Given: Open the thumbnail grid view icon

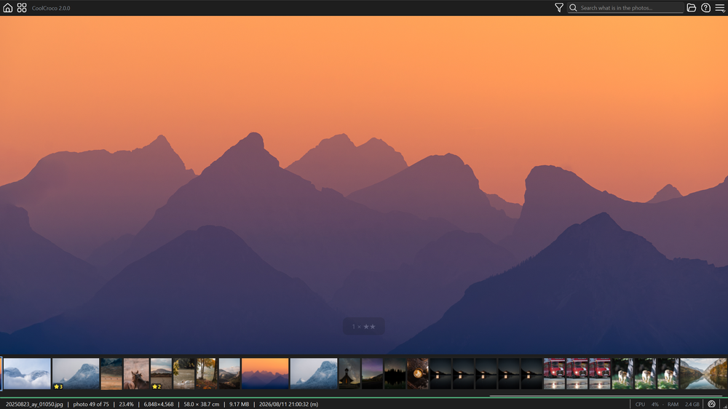Looking at the screenshot, I should (22, 8).
